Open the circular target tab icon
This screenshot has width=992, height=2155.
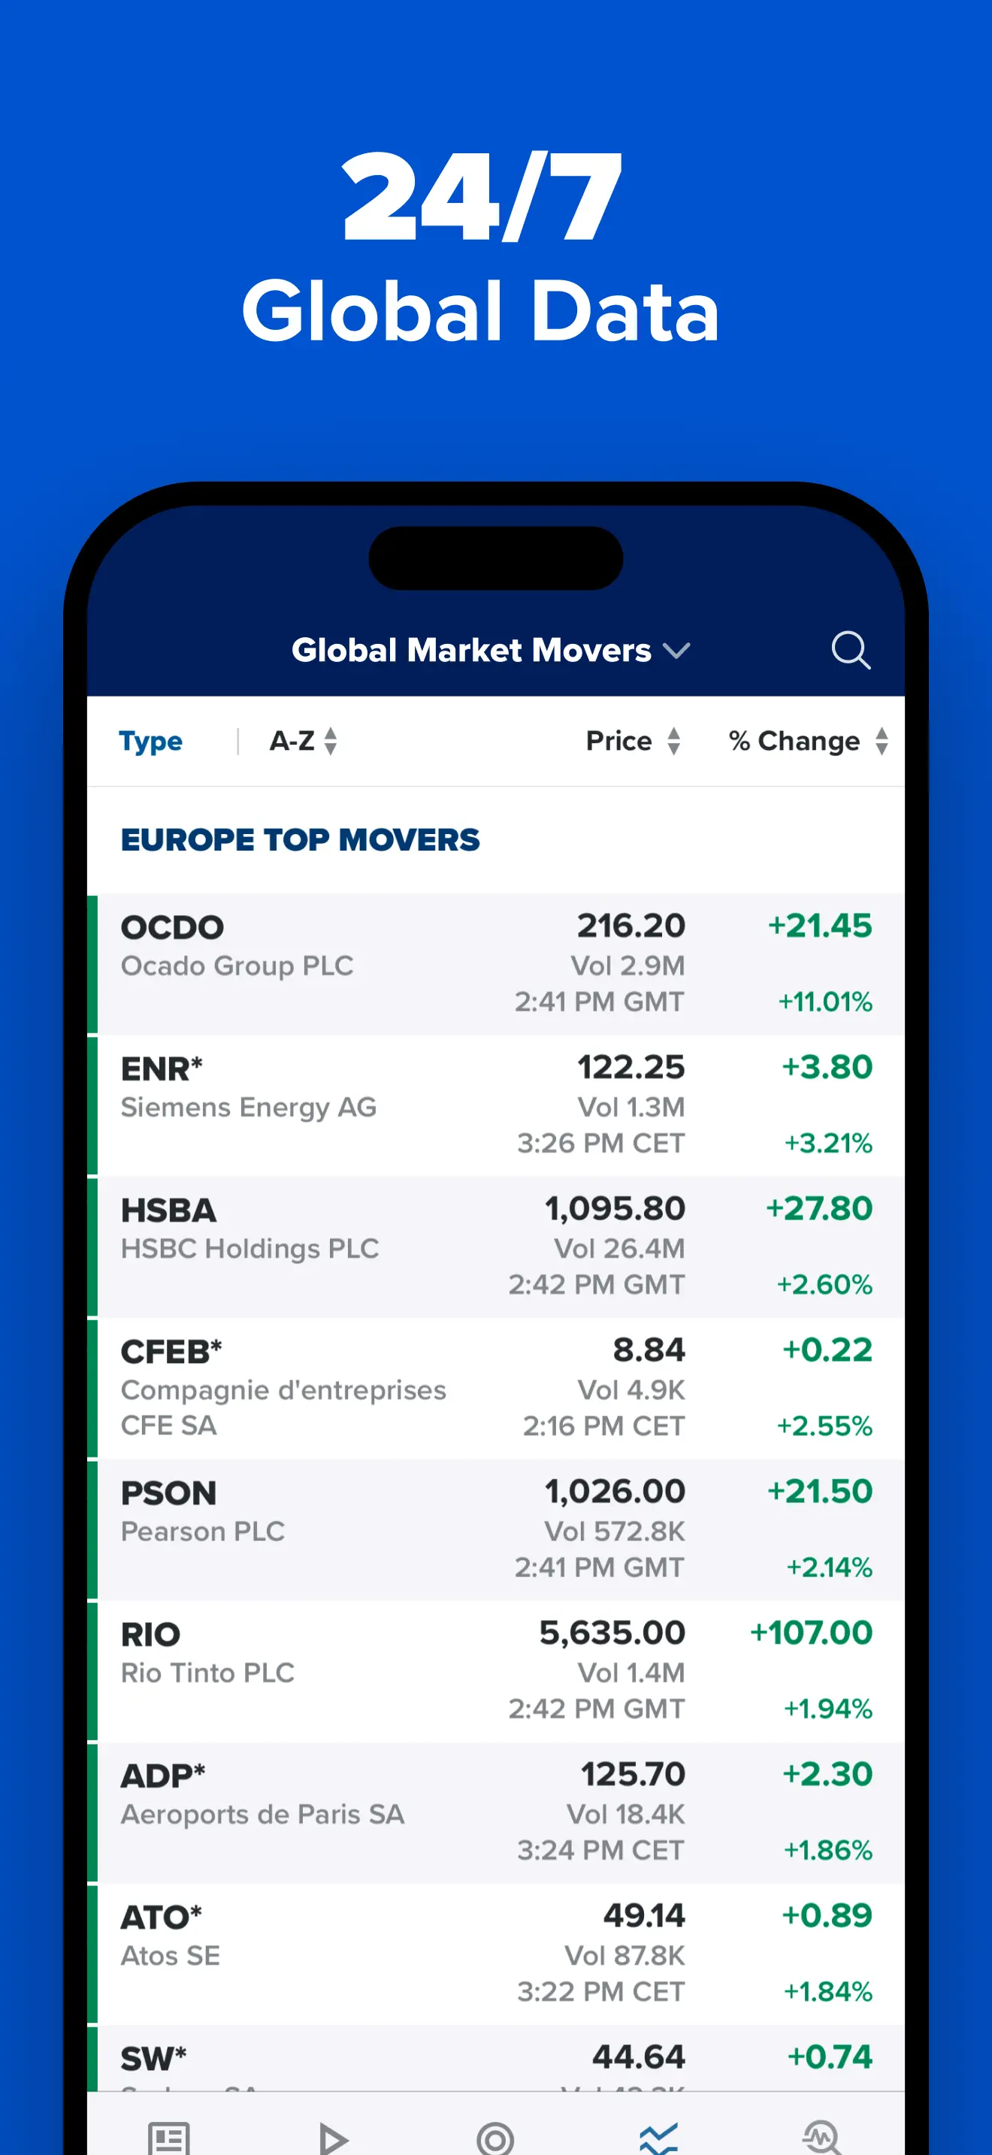[x=495, y=2138]
